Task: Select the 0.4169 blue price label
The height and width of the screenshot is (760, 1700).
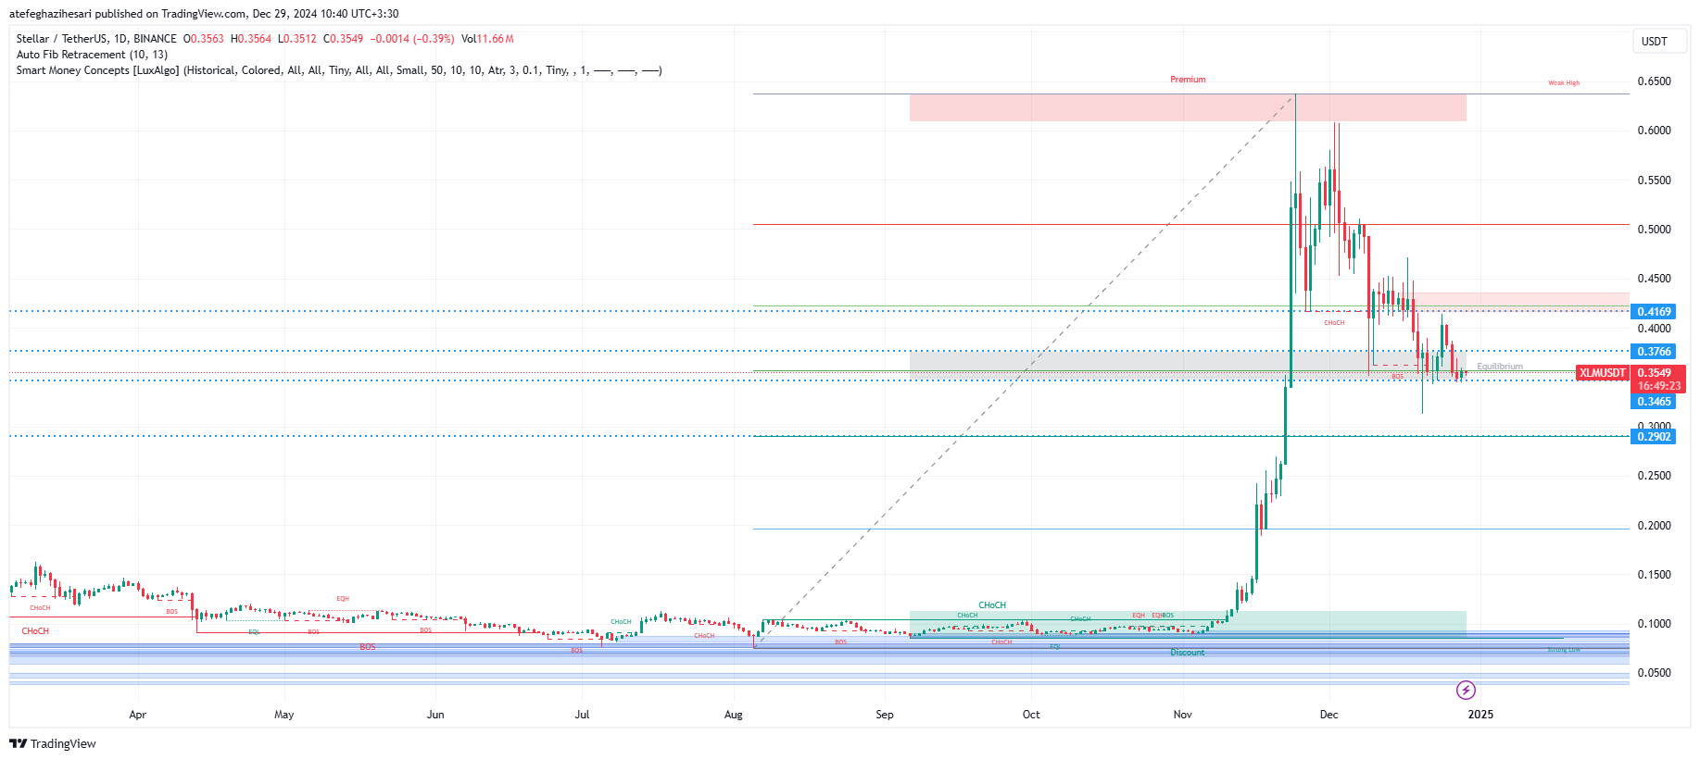Action: pos(1654,312)
